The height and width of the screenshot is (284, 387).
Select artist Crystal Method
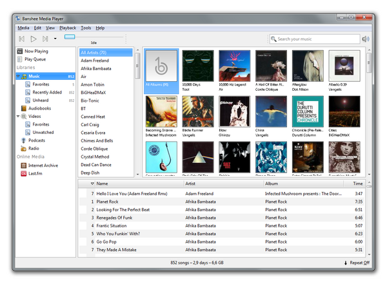click(106, 156)
